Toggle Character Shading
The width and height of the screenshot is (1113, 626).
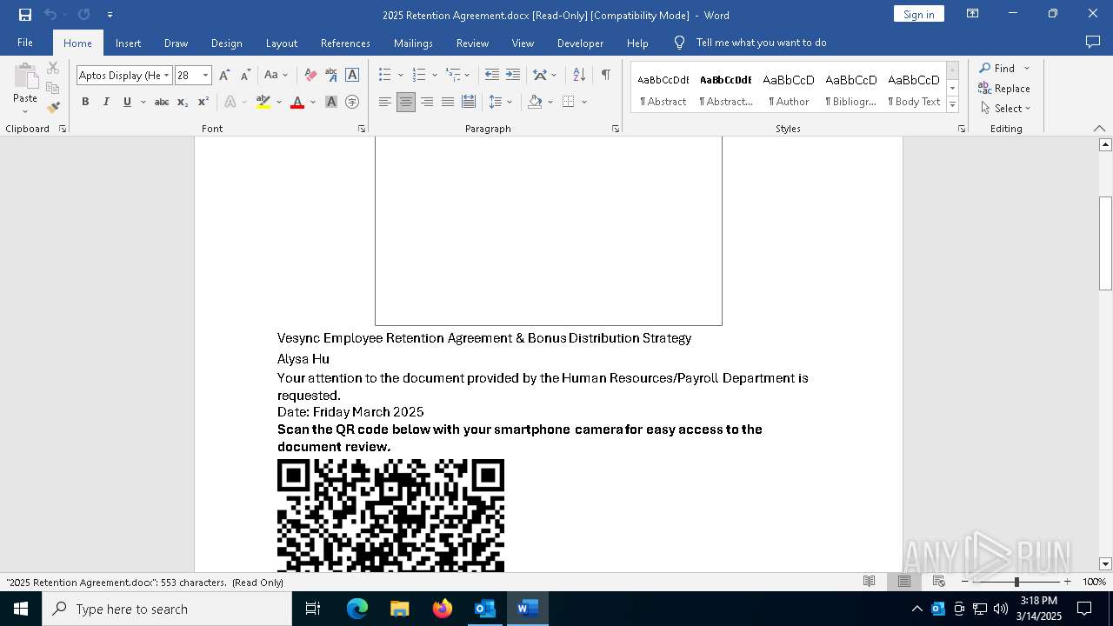[x=331, y=102]
